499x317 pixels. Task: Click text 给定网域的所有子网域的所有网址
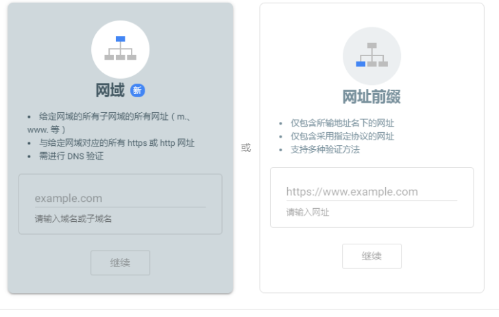[104, 116]
